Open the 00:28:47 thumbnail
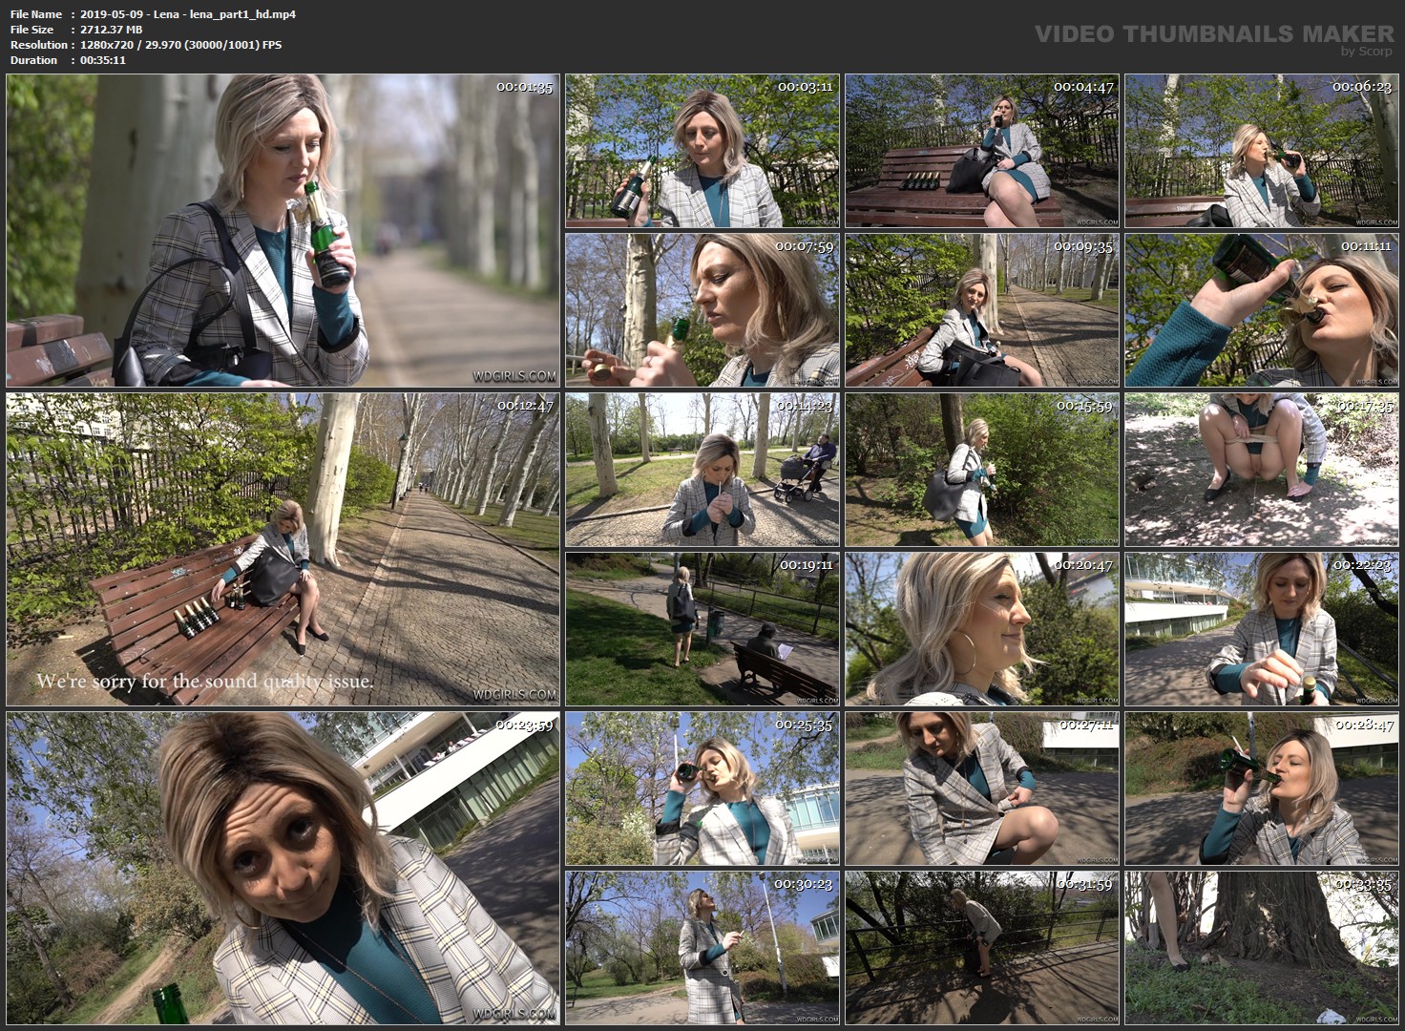This screenshot has width=1405, height=1031. tap(1261, 789)
